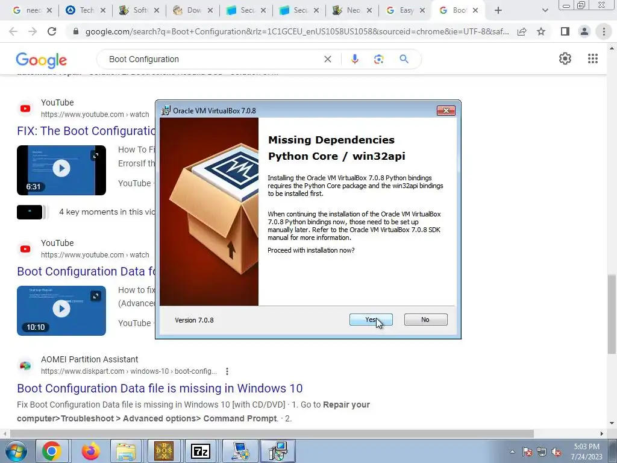Open DOSBox from the taskbar
617x463 pixels.
point(164,451)
